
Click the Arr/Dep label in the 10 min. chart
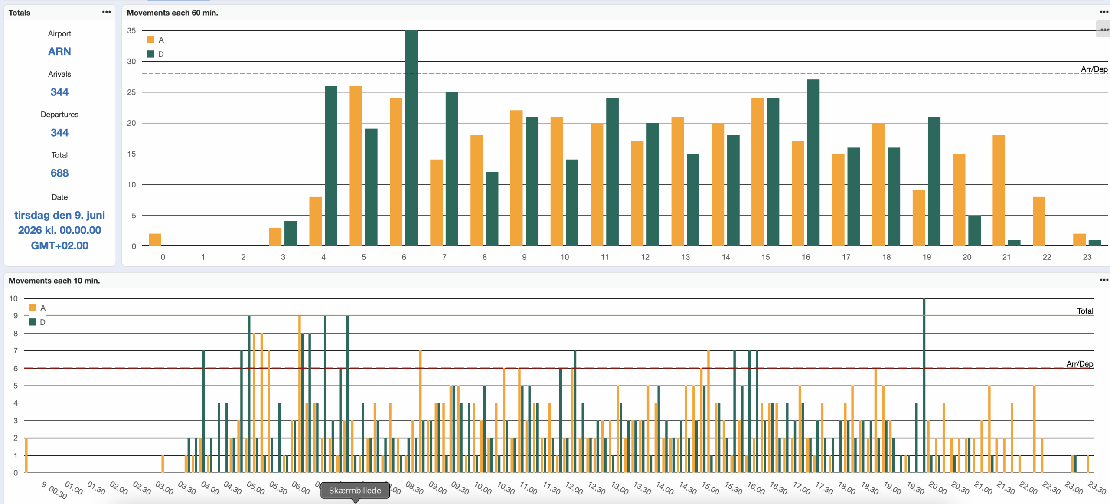(1080, 364)
